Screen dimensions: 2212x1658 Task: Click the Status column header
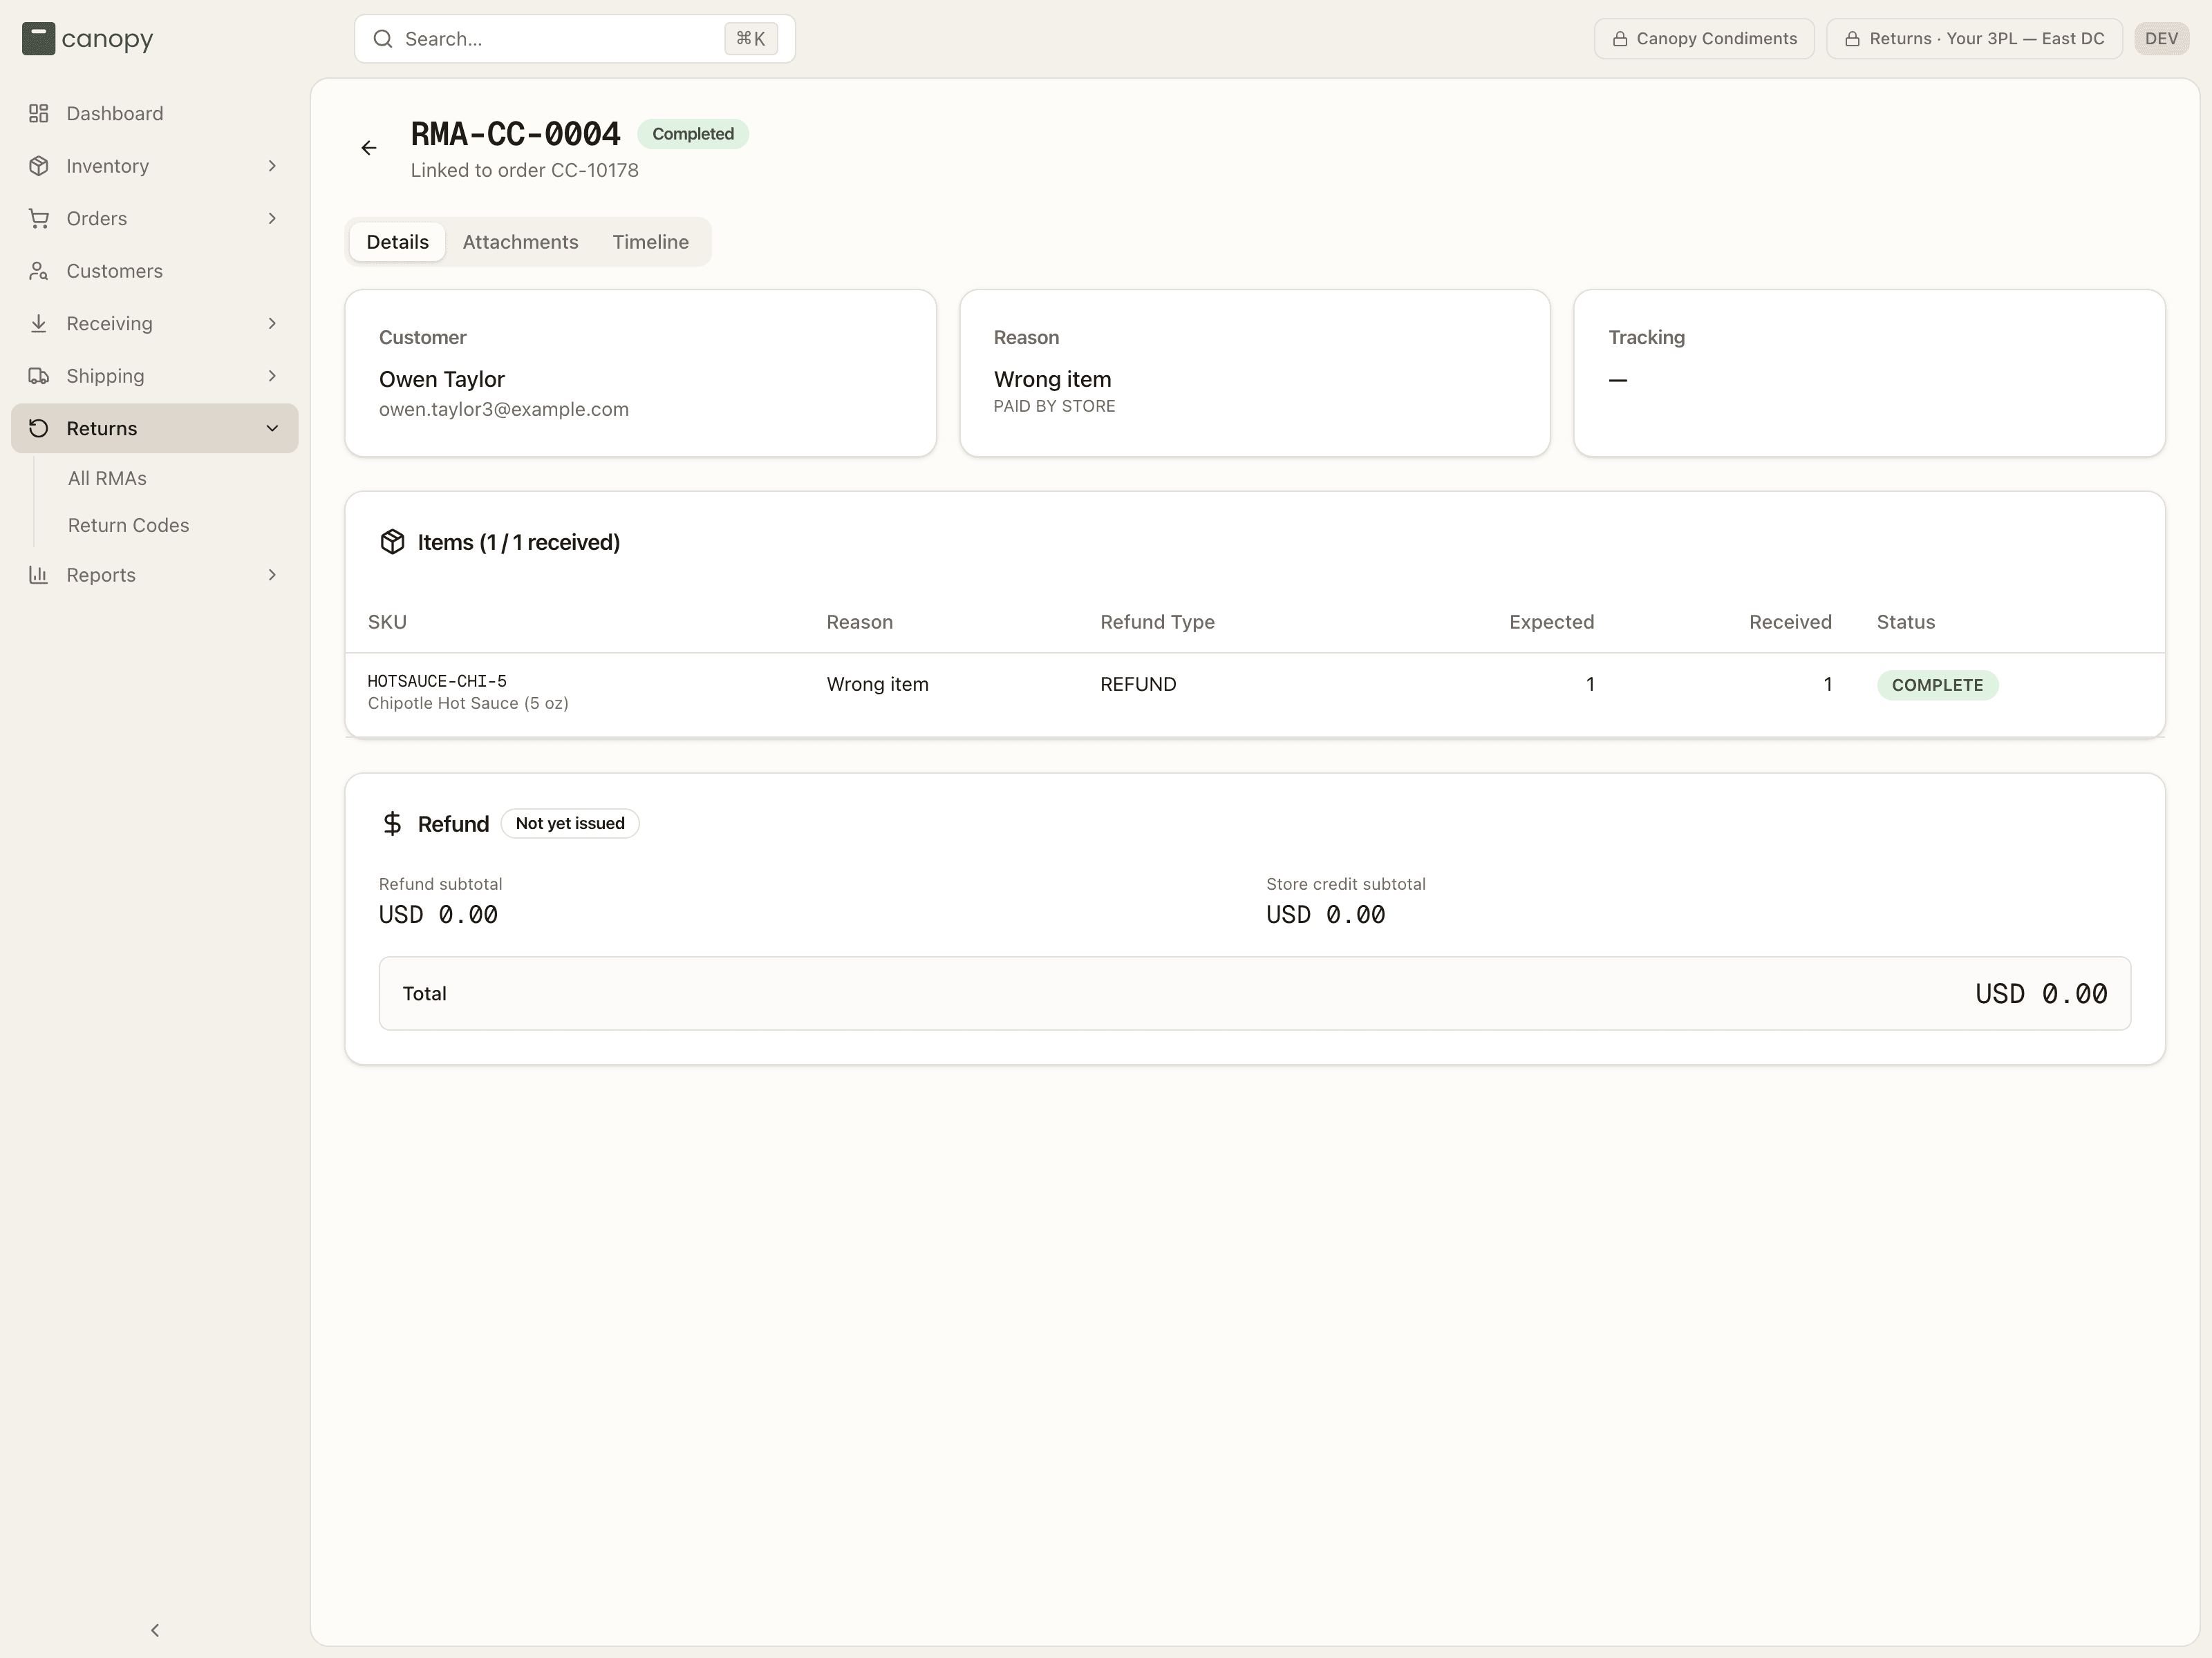1905,622
